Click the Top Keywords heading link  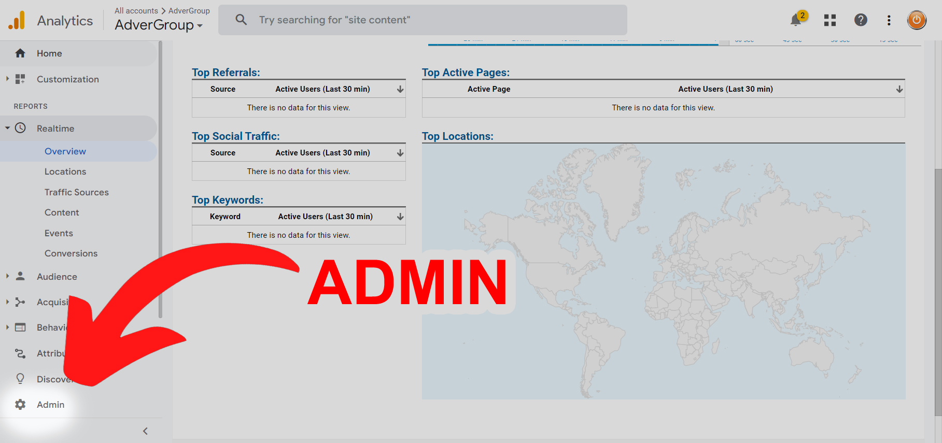click(228, 200)
